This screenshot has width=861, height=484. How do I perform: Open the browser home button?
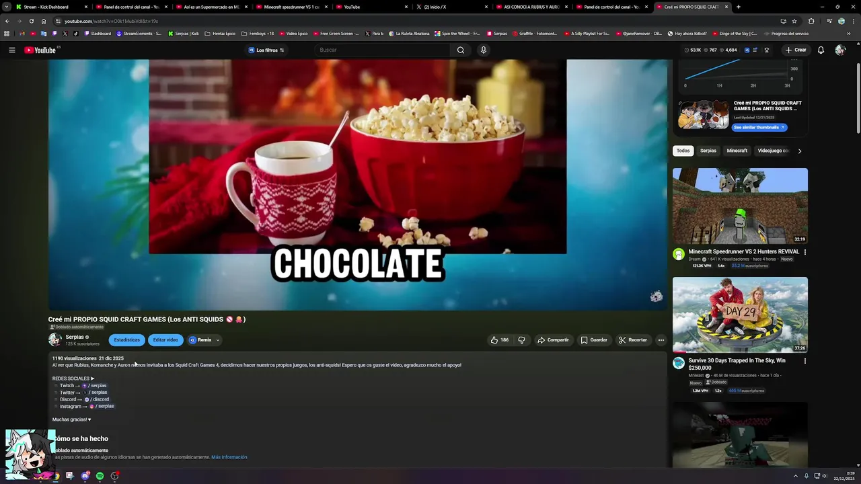44,21
